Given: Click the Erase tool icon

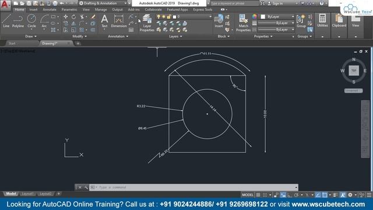Looking at the screenshot, I should click(x=93, y=17).
